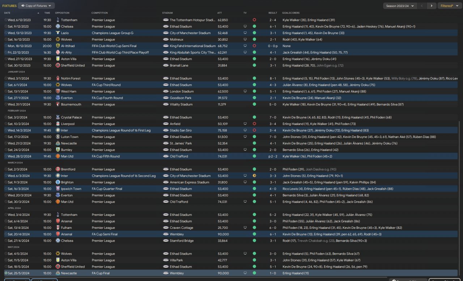463x281 pixels.
Task: Open the Season 2023/24 dropdown
Action: pyautogui.click(x=400, y=6)
